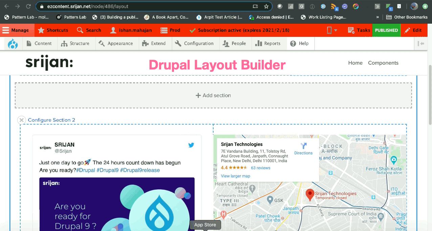Click the purple checkmark extension icon
432x231 pixels.
(345, 6)
